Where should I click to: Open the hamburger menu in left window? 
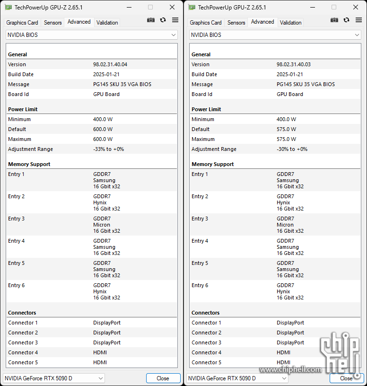click(x=175, y=20)
